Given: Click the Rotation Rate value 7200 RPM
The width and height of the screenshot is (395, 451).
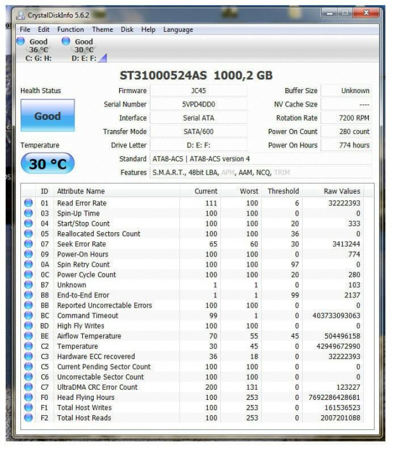Looking at the screenshot, I should 346,118.
